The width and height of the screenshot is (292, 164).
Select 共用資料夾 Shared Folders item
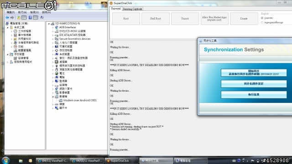[x=24, y=39]
